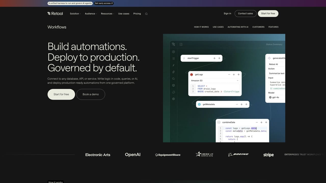326x183 pixels.
Task: Click the USE CASES section link
Action: [218, 27]
